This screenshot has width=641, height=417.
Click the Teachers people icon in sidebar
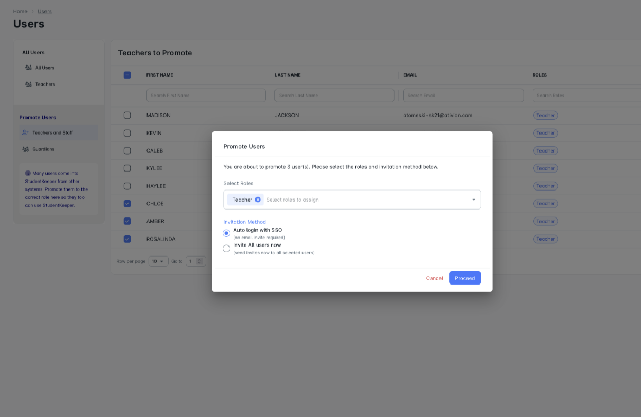29,84
